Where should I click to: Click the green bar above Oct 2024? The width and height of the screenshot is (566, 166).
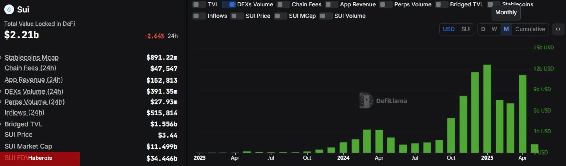(451, 135)
